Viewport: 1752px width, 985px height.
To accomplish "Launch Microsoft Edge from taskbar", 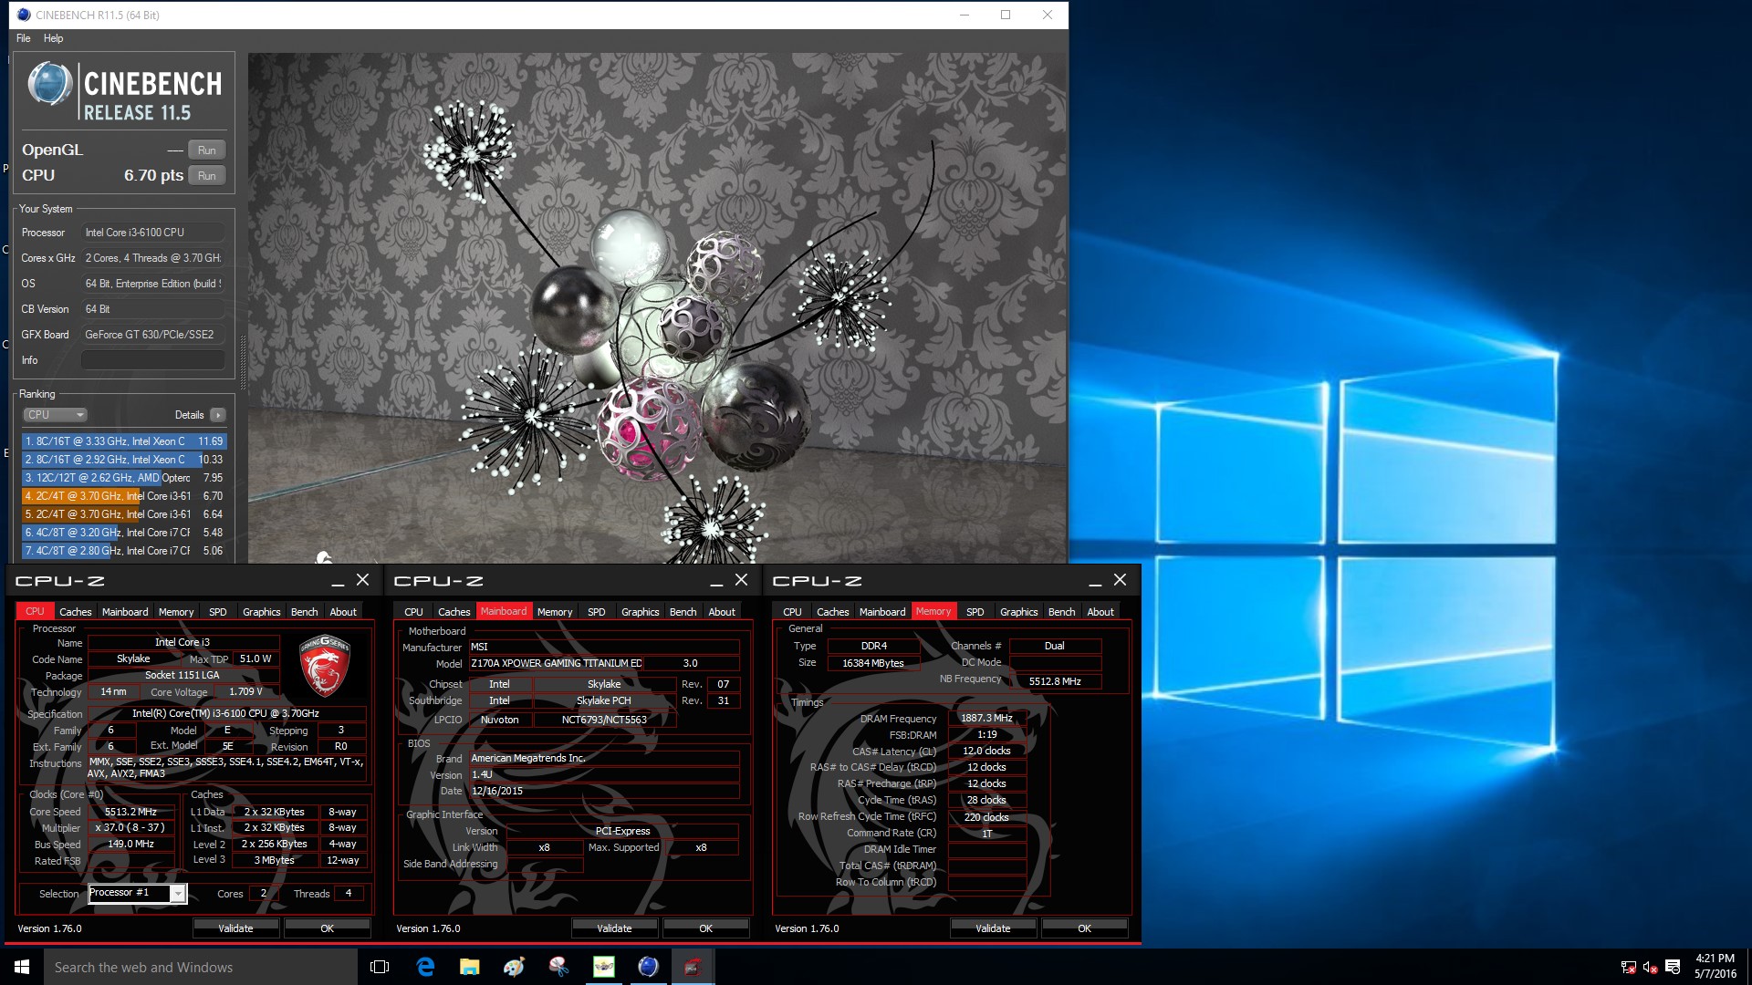I will click(425, 967).
